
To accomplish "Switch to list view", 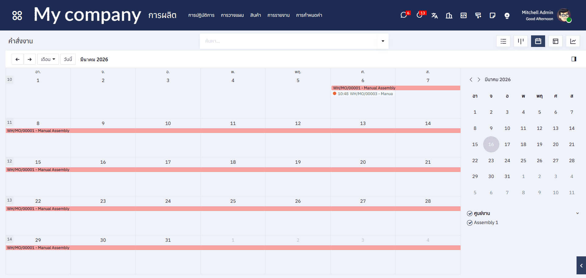I will point(503,41).
